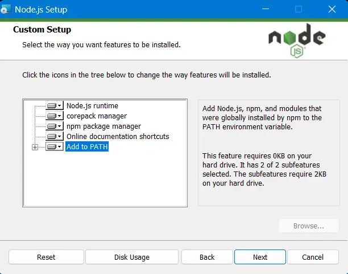Select the npm package manager feature
Viewport: 348px width, 274px height.
click(103, 126)
